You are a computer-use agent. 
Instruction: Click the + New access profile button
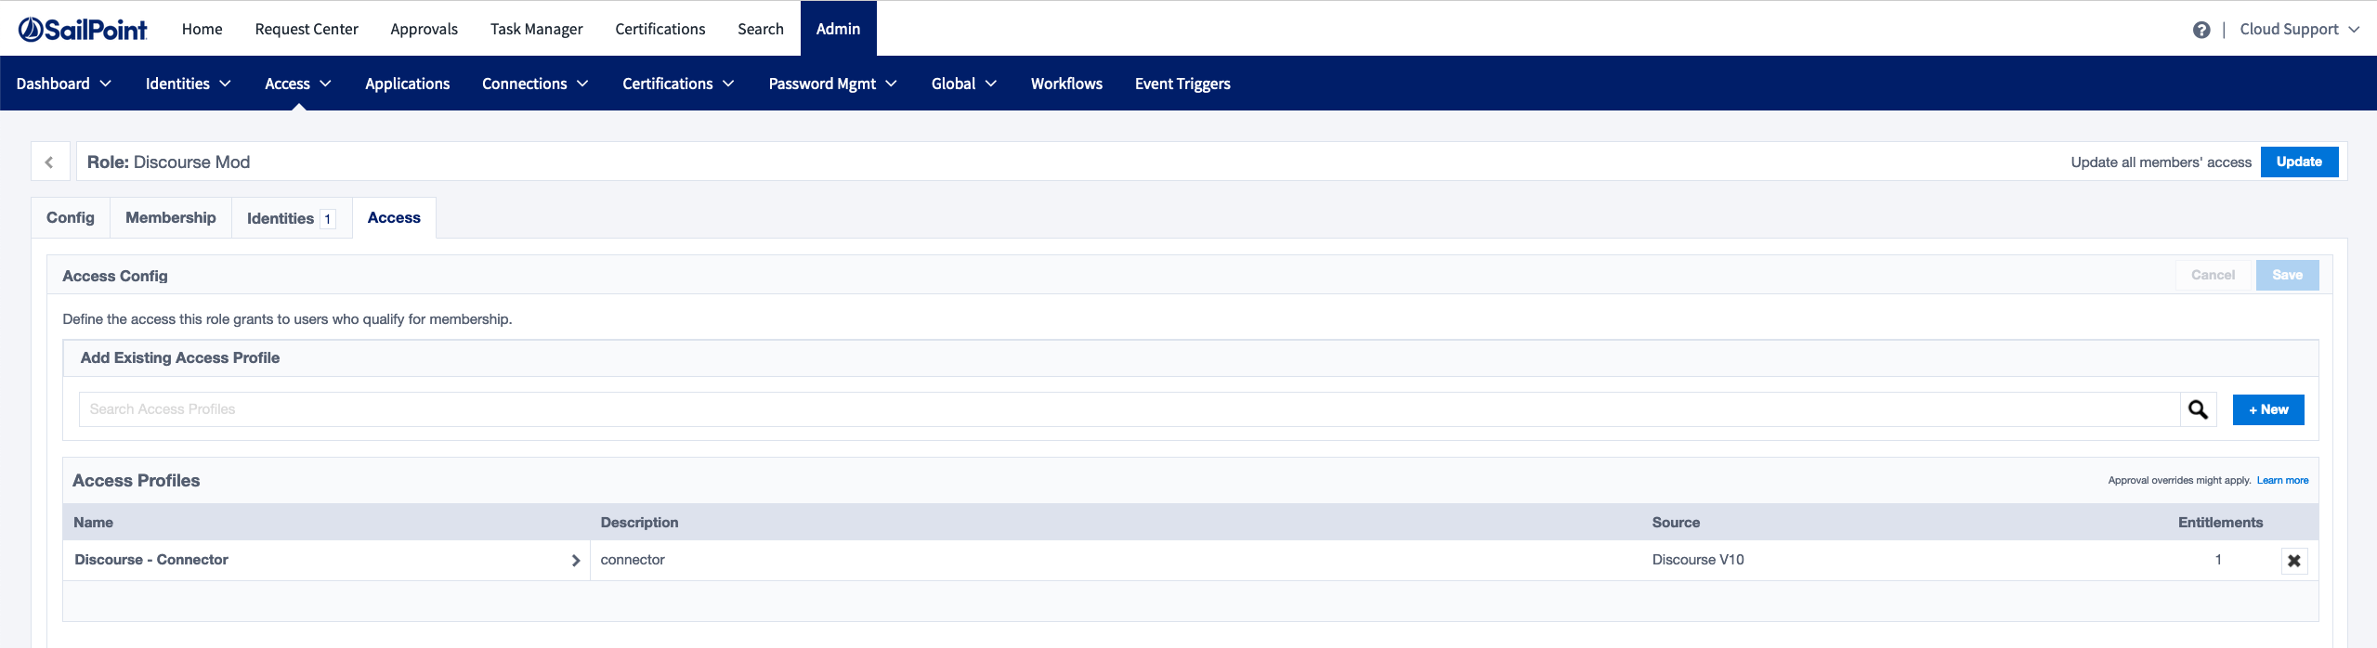(2267, 409)
